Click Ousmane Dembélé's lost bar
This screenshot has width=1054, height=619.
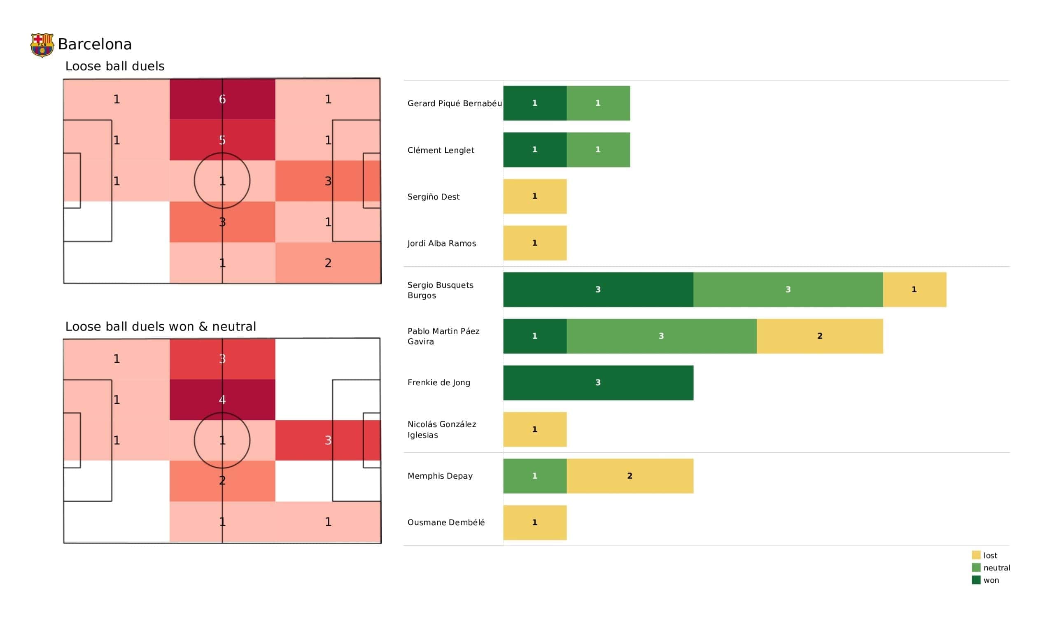pos(534,522)
